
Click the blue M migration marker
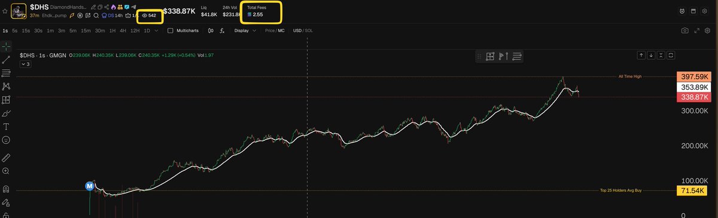click(x=90, y=186)
